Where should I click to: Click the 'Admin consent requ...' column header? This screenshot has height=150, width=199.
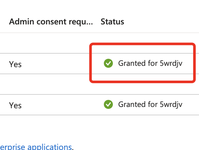51,22
